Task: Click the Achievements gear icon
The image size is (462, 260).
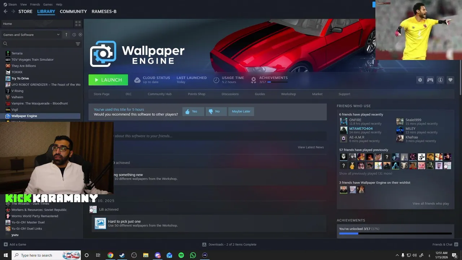Action: 254,80
